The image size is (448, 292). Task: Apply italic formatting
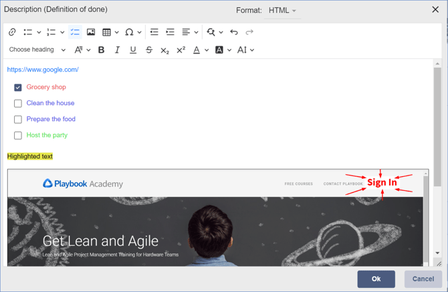(117, 50)
